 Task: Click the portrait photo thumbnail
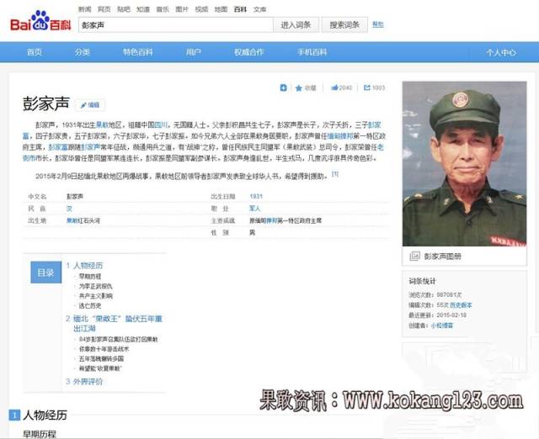[x=464, y=164]
